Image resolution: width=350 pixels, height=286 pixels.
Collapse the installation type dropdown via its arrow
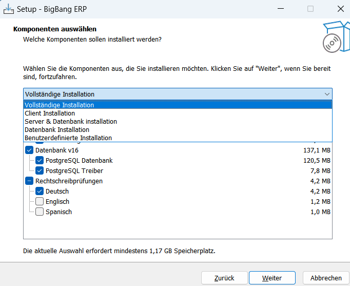327,94
